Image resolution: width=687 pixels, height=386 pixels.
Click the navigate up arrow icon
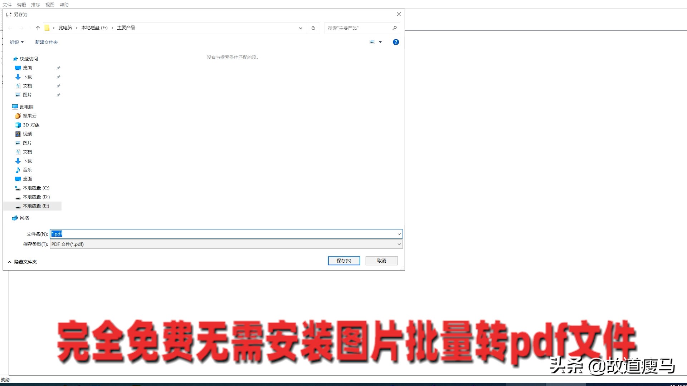38,27
